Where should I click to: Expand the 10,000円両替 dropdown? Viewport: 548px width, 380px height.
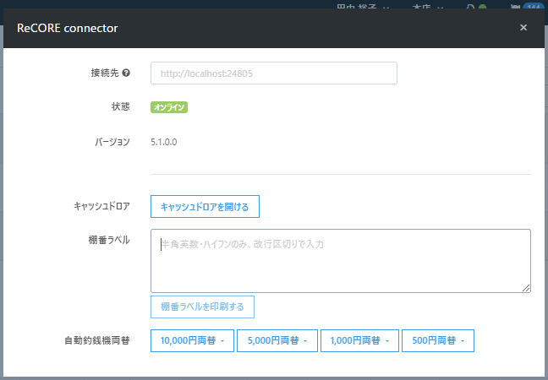[x=192, y=340]
